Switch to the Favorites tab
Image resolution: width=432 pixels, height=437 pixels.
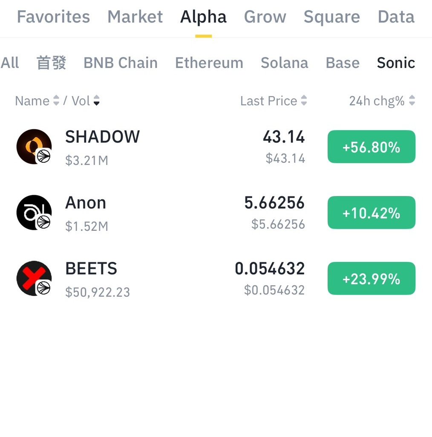coord(53,17)
